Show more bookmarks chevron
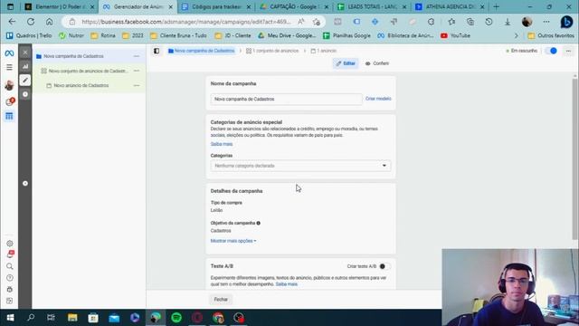The width and height of the screenshot is (579, 326). click(x=517, y=35)
